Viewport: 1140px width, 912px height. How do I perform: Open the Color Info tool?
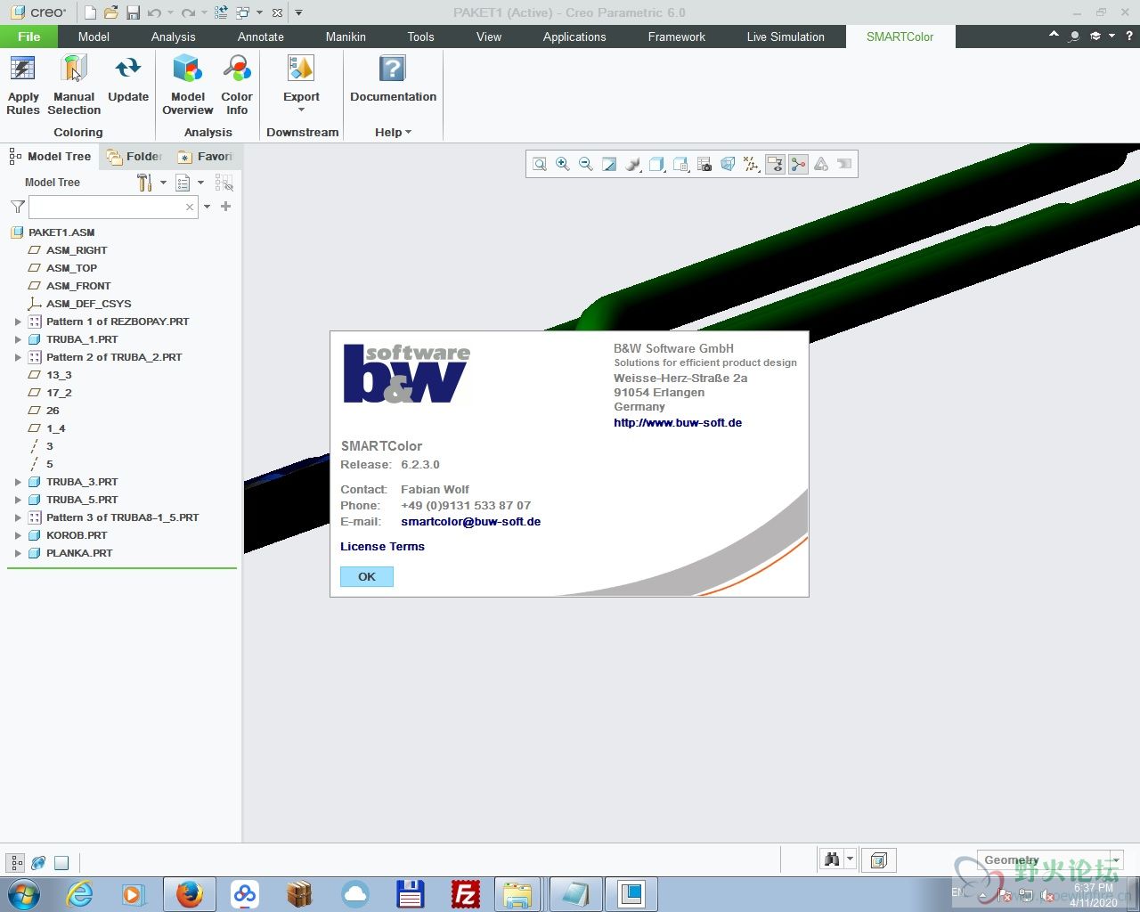(x=237, y=85)
